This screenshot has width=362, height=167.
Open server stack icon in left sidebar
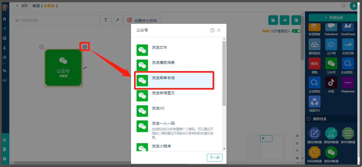point(5,149)
